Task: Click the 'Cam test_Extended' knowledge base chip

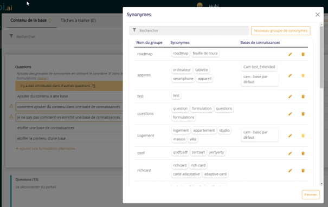Action: (259, 67)
